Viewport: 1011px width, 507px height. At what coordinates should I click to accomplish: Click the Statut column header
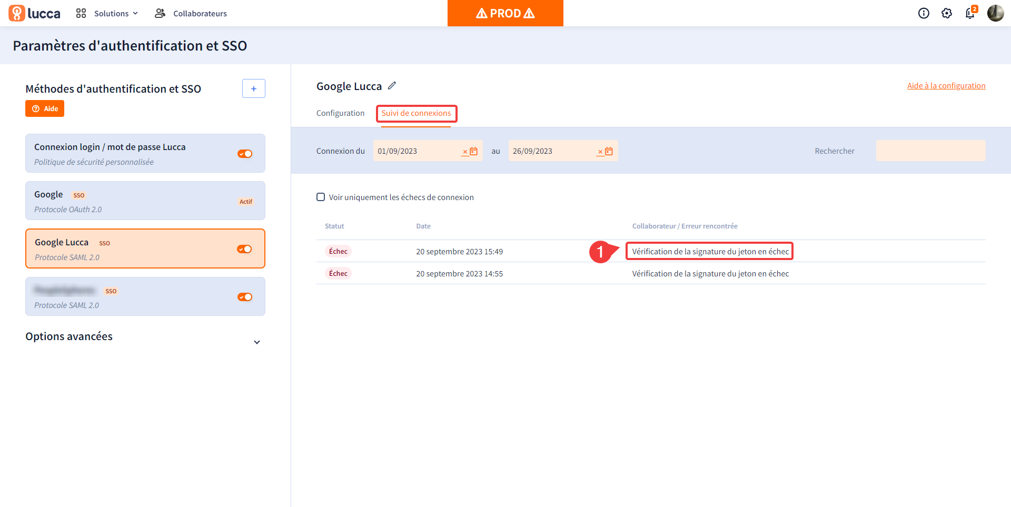(334, 226)
